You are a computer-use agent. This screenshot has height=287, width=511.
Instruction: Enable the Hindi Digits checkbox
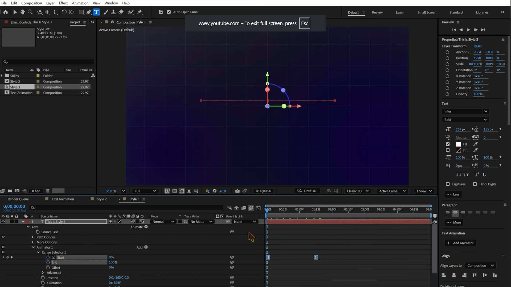click(x=475, y=184)
